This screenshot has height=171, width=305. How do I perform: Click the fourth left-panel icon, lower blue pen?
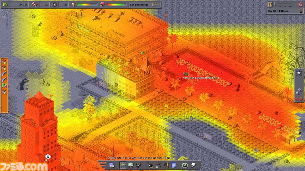tap(4, 80)
